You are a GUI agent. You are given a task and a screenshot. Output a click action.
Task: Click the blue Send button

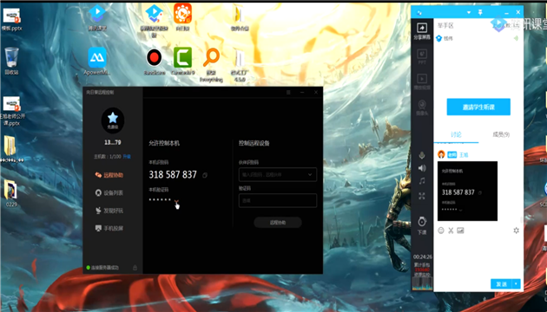tap(501, 284)
